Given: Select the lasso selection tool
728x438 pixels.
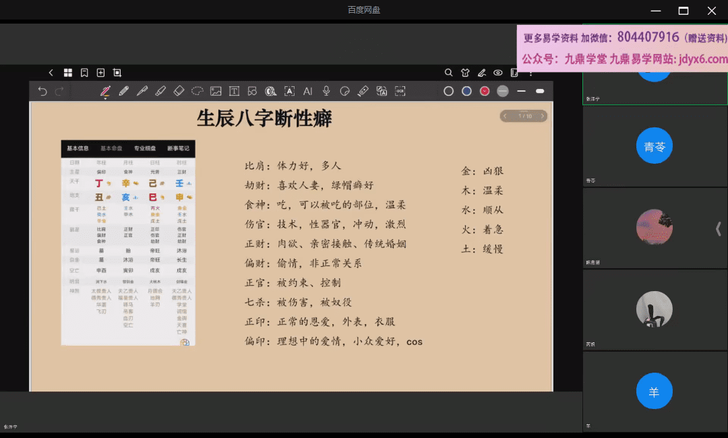Looking at the screenshot, I should pyautogui.click(x=197, y=91).
